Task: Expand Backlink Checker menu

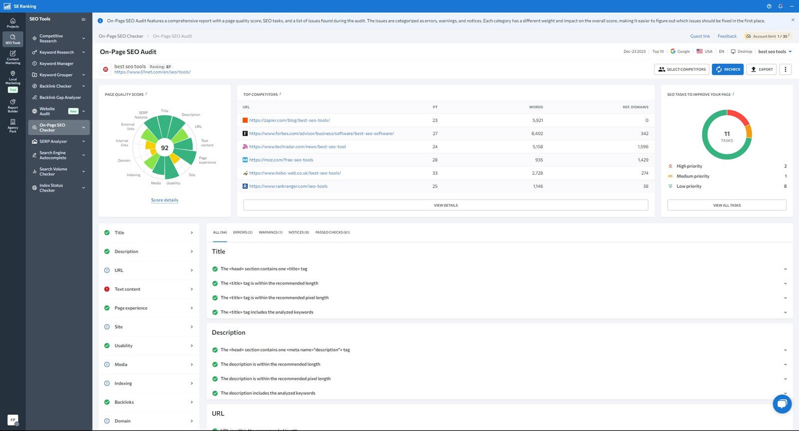Action: click(59, 86)
